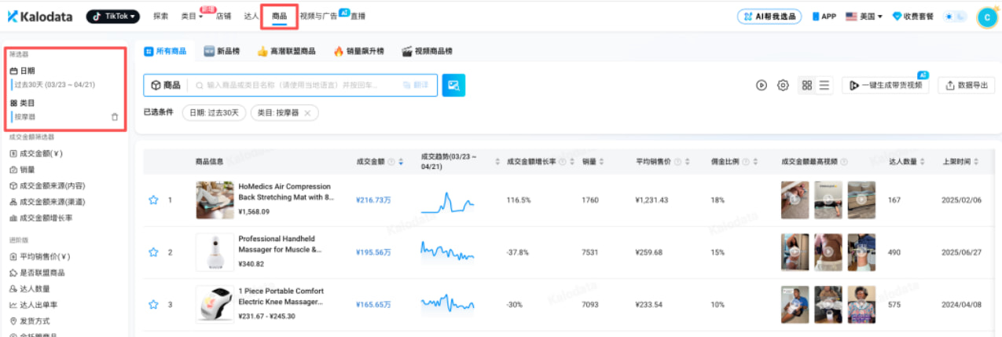Open the HoMedics mat product thumbnail
The image size is (1002, 337).
click(x=215, y=200)
